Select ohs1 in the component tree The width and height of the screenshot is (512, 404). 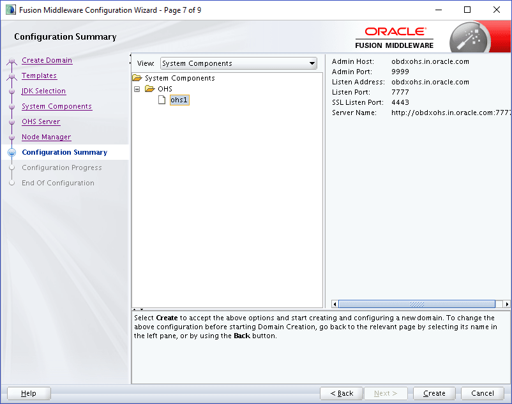coord(179,100)
